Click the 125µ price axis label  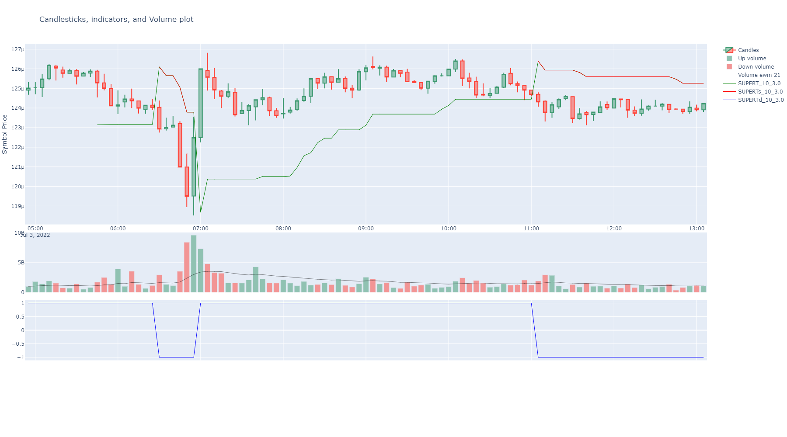click(17, 89)
